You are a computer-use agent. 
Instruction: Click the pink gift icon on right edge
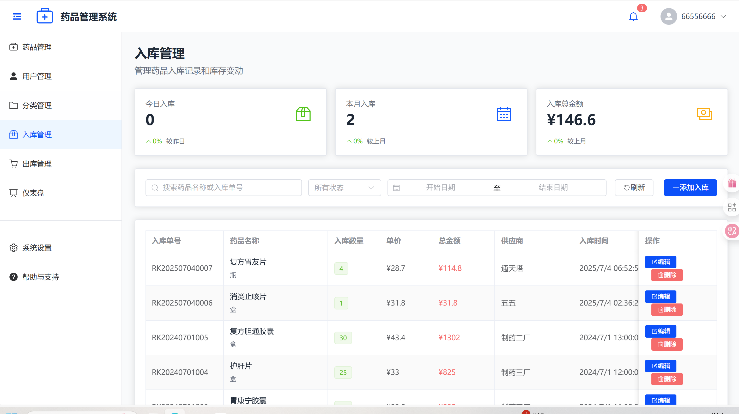pos(732,183)
